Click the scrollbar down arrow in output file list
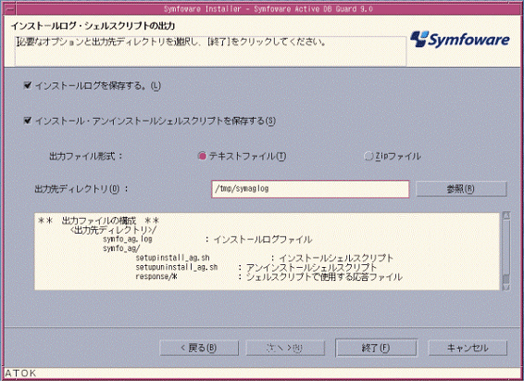This screenshot has height=381, width=524. 506,287
